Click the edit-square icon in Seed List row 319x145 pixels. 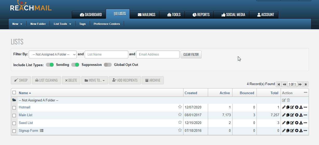tap(292, 123)
